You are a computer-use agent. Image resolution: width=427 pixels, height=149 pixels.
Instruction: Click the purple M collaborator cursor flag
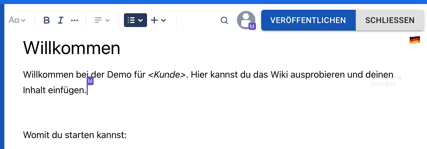click(90, 81)
